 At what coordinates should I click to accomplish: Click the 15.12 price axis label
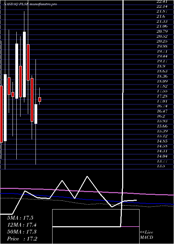click(162, 136)
